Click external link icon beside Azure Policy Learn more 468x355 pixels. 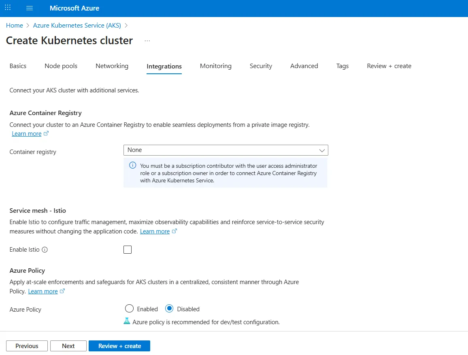coord(62,291)
